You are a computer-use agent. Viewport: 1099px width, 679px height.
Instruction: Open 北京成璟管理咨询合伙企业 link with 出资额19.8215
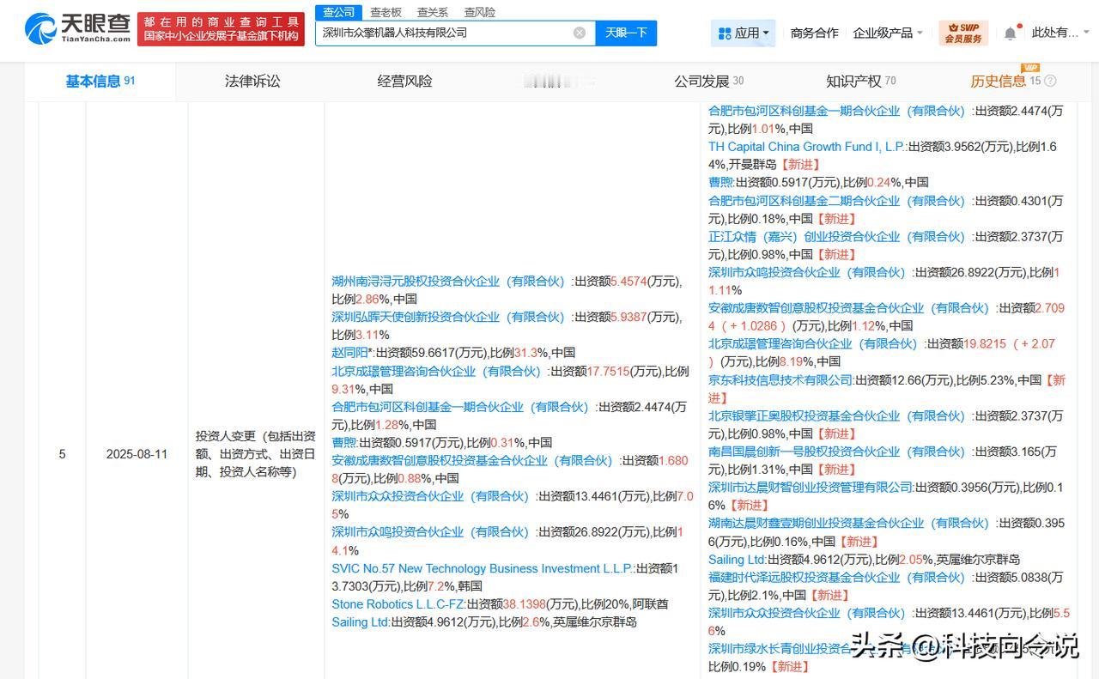[x=813, y=343]
